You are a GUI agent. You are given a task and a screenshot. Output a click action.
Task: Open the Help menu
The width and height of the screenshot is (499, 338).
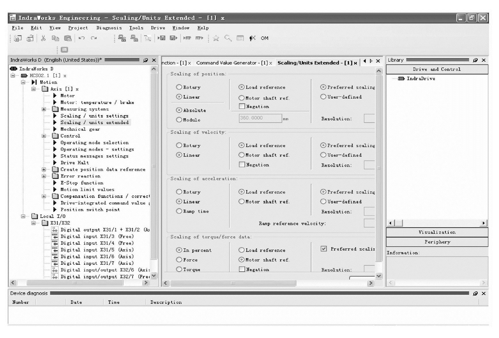click(x=203, y=28)
